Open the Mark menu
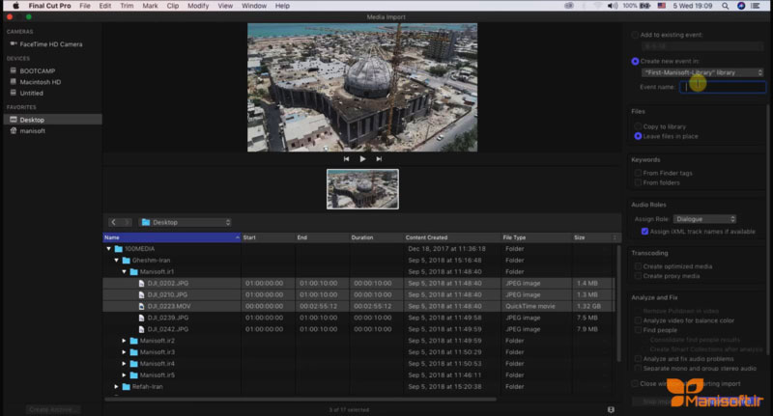Viewport: 773px width, 416px height. coord(151,6)
